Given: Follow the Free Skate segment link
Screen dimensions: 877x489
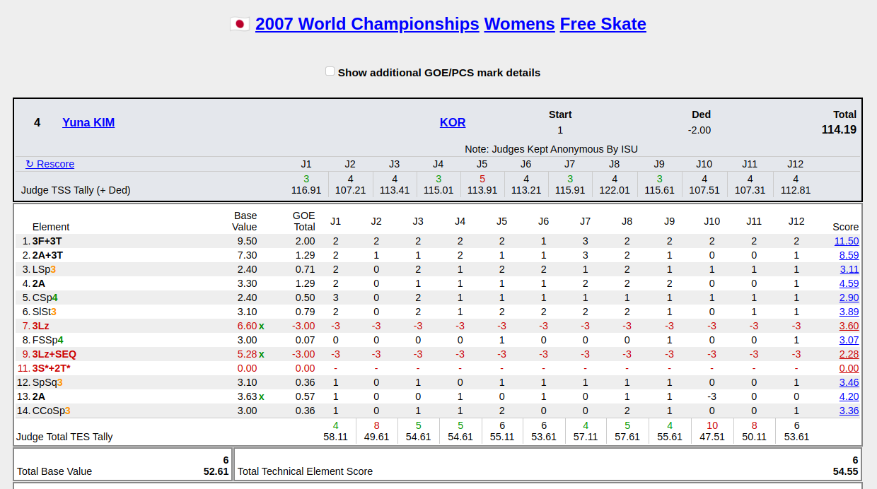Looking at the screenshot, I should tap(603, 24).
